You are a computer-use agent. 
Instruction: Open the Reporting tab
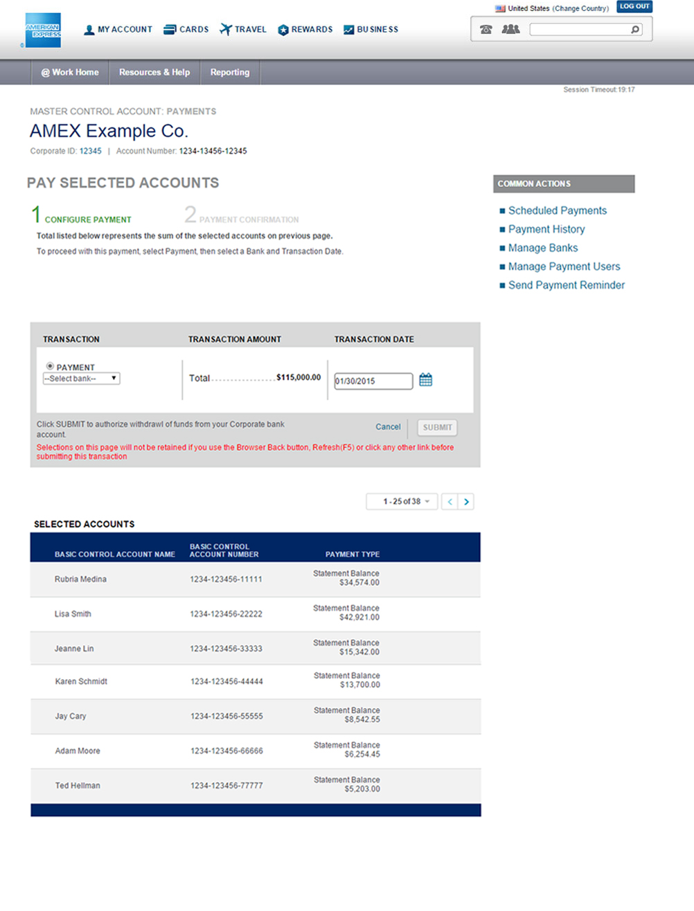(x=230, y=72)
